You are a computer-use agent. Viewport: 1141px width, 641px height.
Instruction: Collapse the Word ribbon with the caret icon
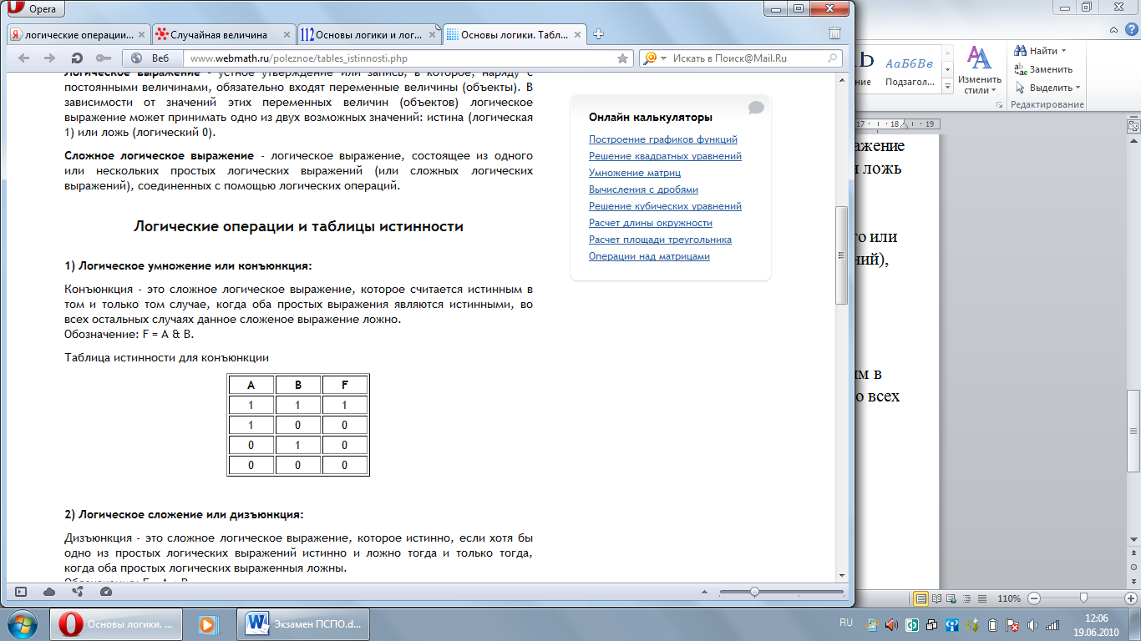pos(1113,30)
